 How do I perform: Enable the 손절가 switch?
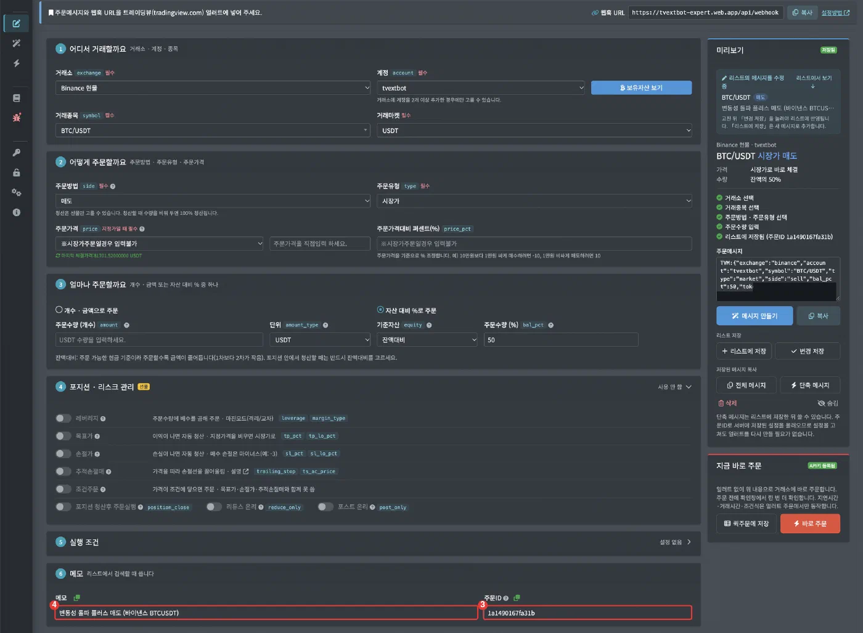(x=63, y=454)
